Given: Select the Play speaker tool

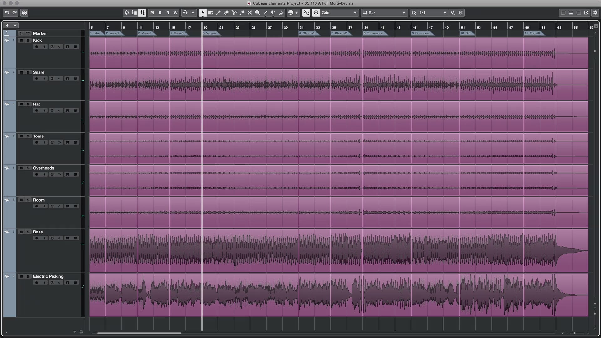Looking at the screenshot, I should tap(273, 13).
